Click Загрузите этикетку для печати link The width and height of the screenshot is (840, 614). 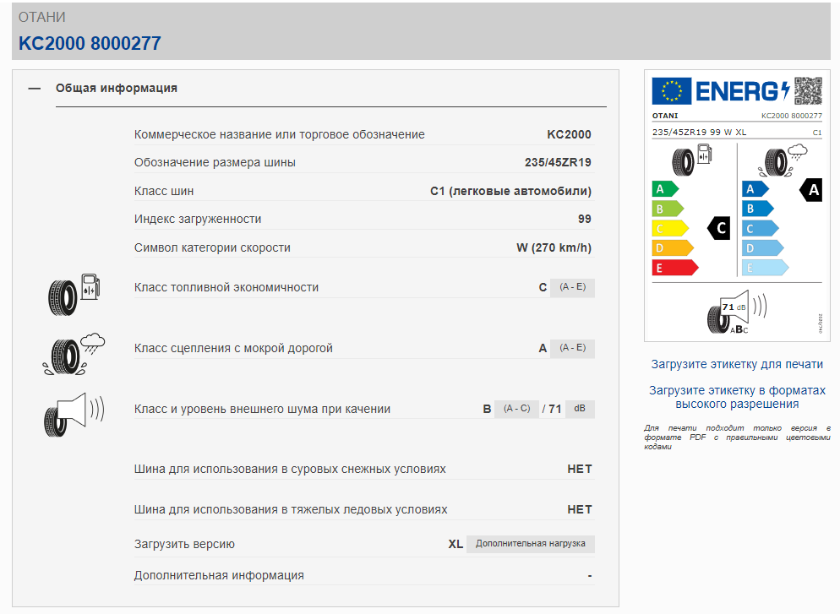pyautogui.click(x=737, y=365)
